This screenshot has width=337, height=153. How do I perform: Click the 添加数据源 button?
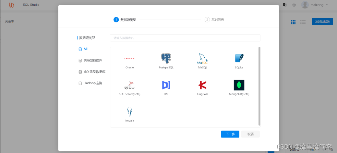322,21
